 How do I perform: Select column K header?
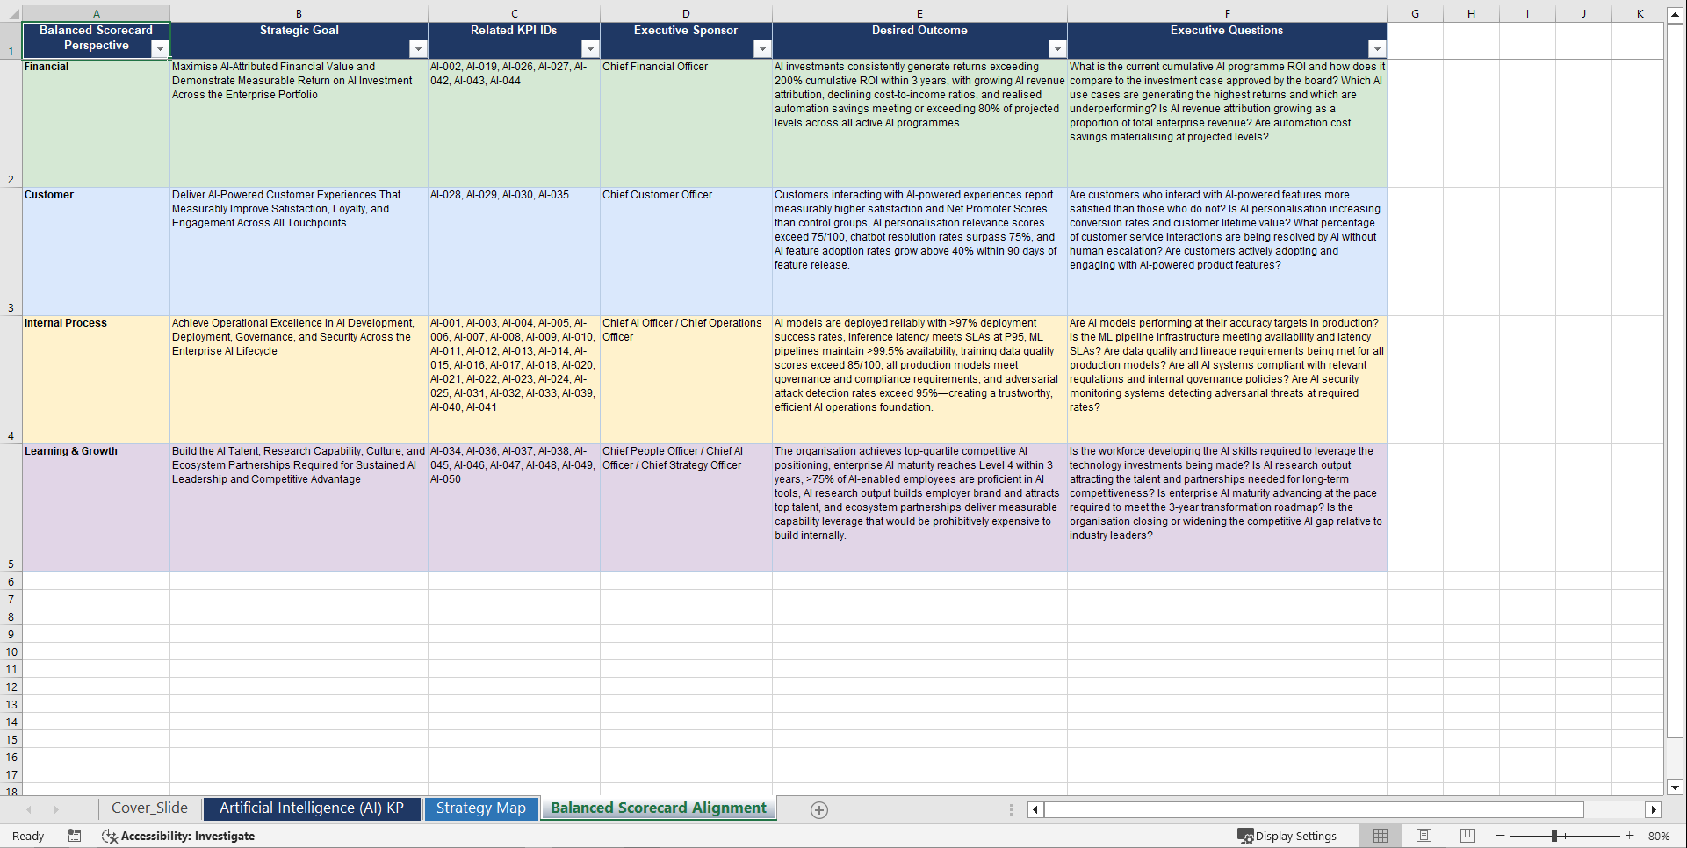pyautogui.click(x=1640, y=13)
